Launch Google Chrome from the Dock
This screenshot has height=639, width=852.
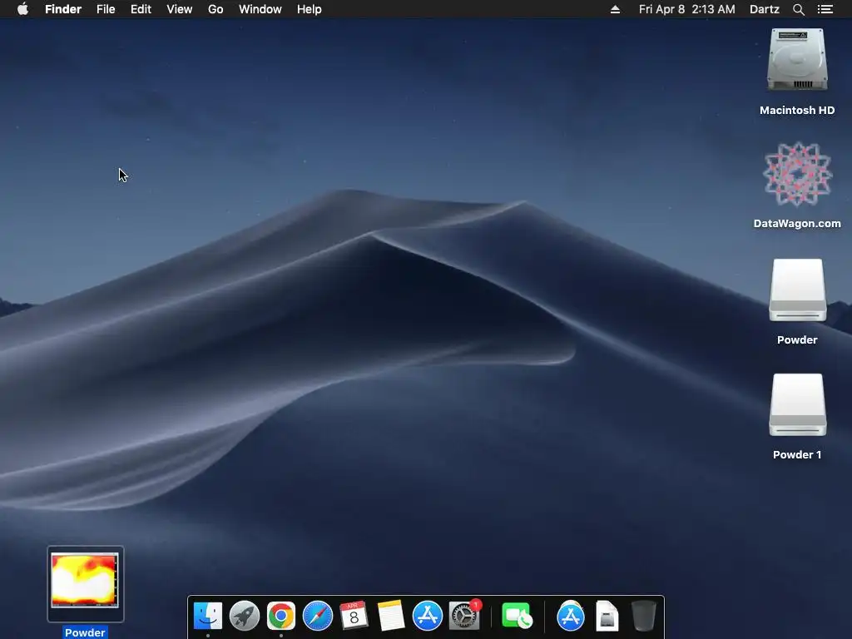(281, 617)
